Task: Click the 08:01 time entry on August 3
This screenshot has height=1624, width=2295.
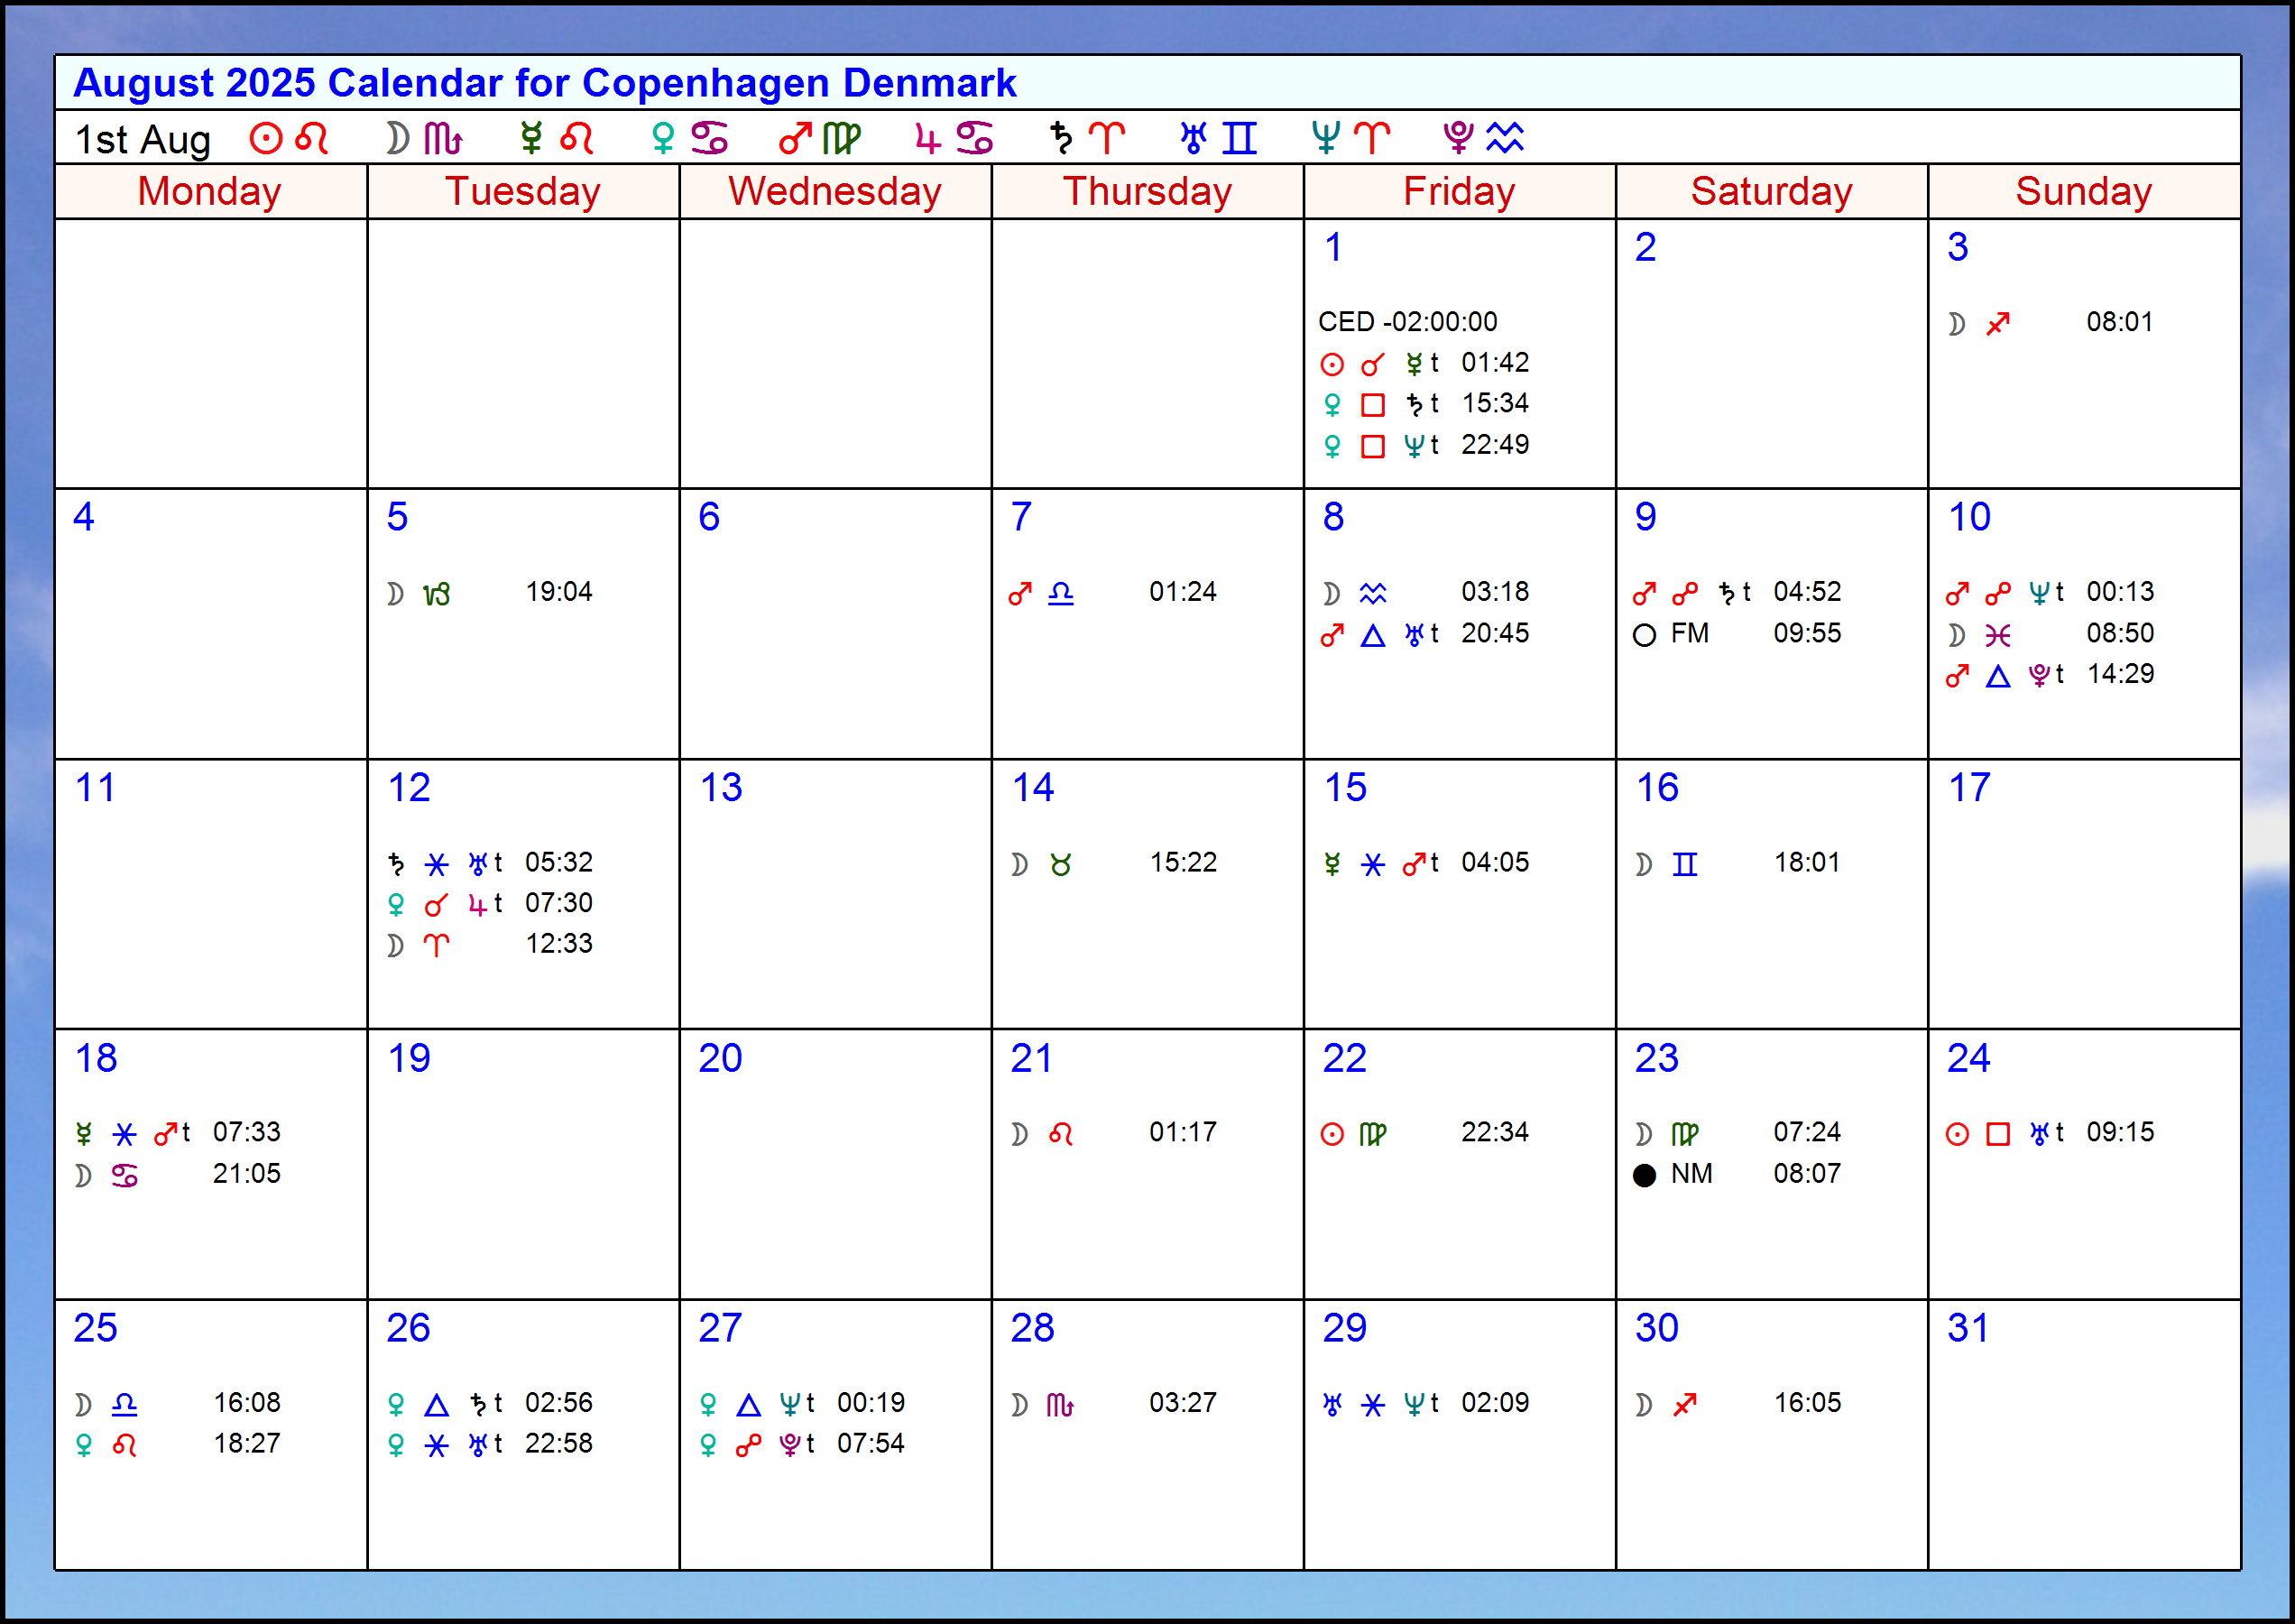Action: click(x=2119, y=321)
